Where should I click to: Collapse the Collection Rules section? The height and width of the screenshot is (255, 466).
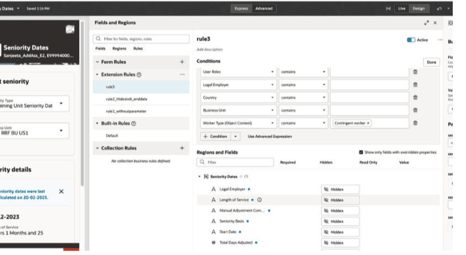pyautogui.click(x=97, y=148)
